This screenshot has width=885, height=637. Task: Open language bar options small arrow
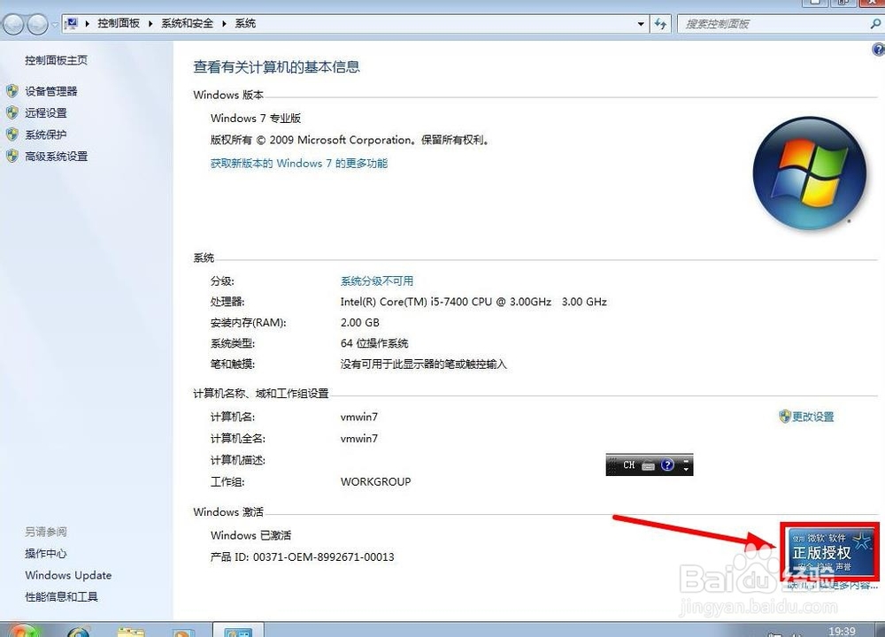coord(687,470)
